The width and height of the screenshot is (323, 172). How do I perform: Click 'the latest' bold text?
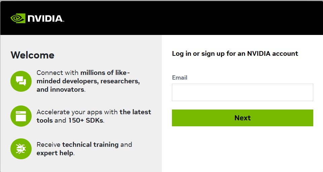pyautogui.click(x=135, y=112)
